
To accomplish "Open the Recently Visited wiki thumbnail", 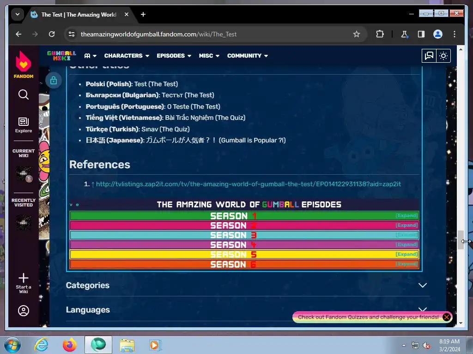I will point(24,223).
